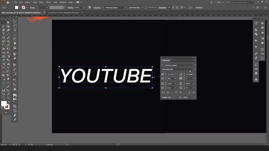Set align left in control bar
The width and height of the screenshot is (269, 151).
(169, 8)
